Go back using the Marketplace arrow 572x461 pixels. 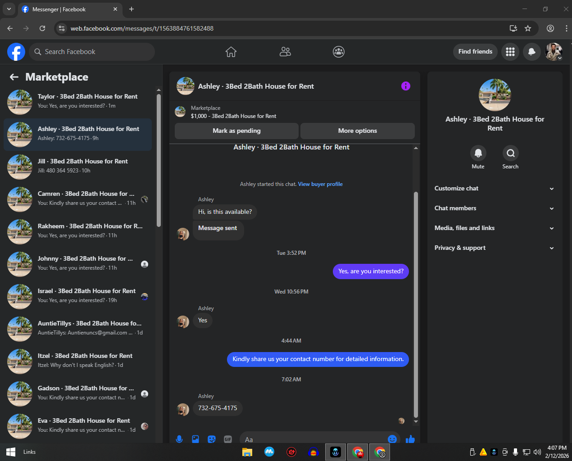(14, 77)
